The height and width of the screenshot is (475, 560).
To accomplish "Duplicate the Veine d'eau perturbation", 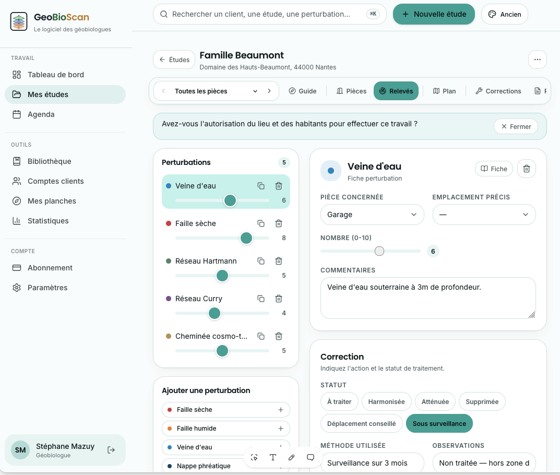I will coord(261,186).
